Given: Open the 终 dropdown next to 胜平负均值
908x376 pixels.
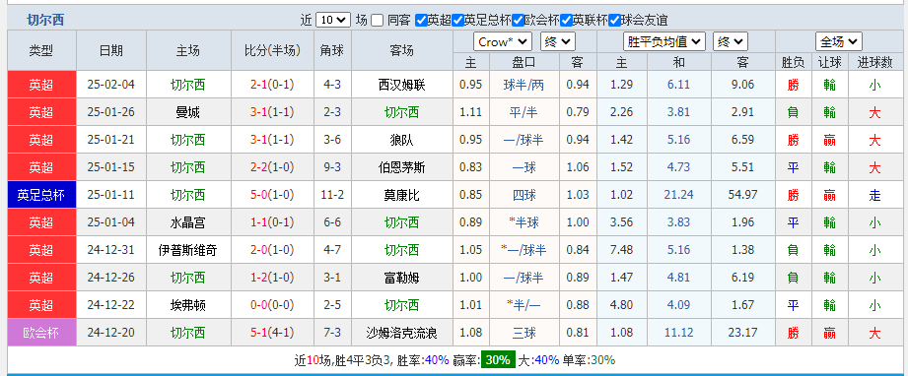Looking at the screenshot, I should [731, 41].
